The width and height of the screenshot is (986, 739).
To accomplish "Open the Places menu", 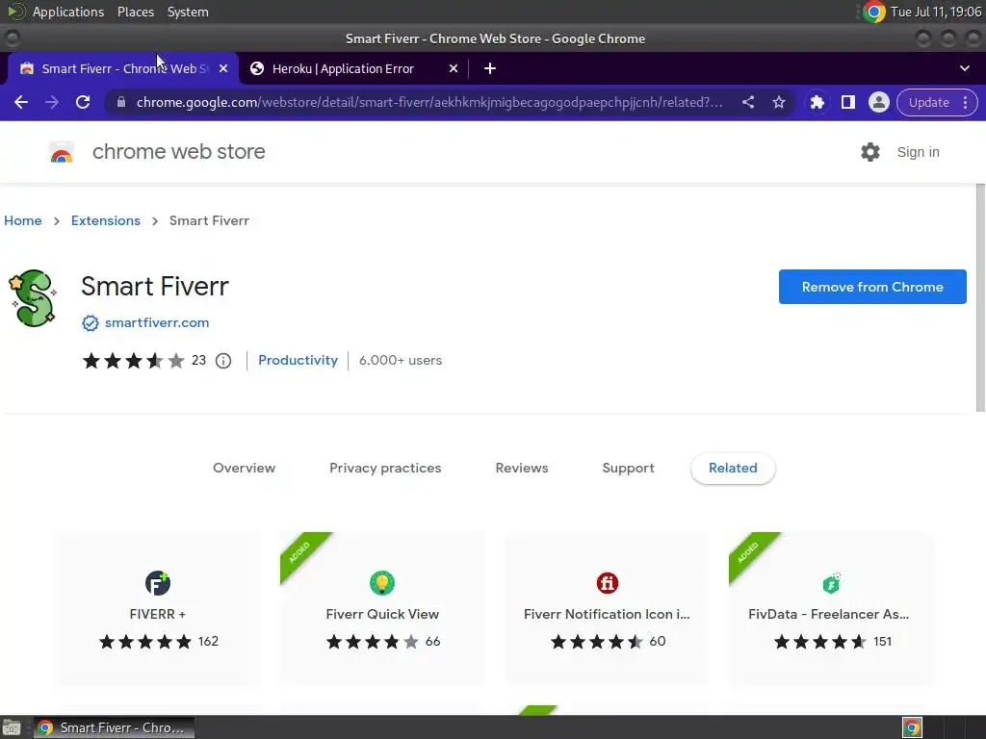I will pos(136,12).
